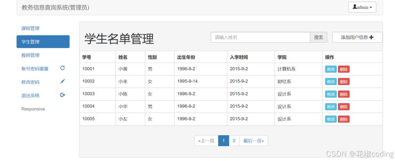The height and width of the screenshot is (161, 395).
Task: Jump to 最后一页» in pagination
Action: point(254,141)
